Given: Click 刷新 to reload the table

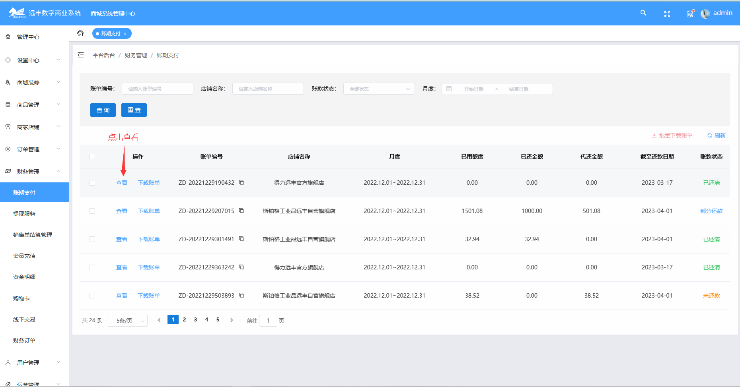Looking at the screenshot, I should pos(717,135).
